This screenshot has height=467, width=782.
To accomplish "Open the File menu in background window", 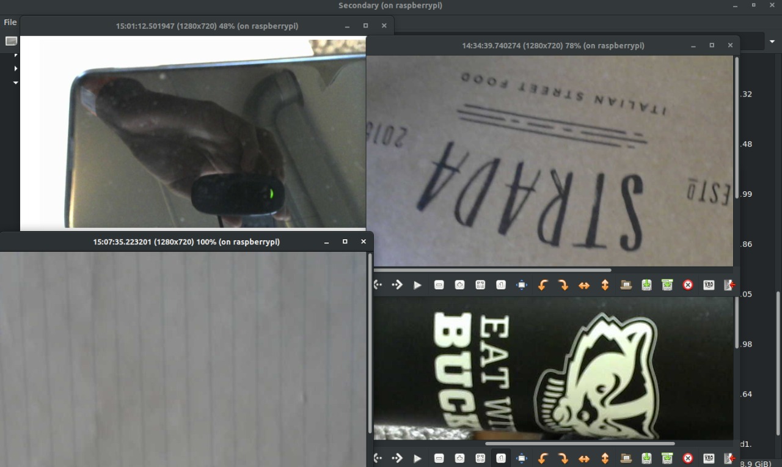I will [x=10, y=22].
